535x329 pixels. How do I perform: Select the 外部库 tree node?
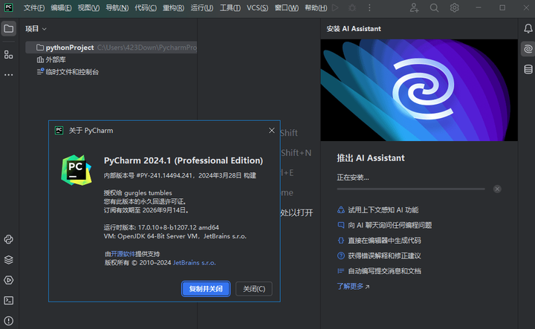pyautogui.click(x=51, y=59)
